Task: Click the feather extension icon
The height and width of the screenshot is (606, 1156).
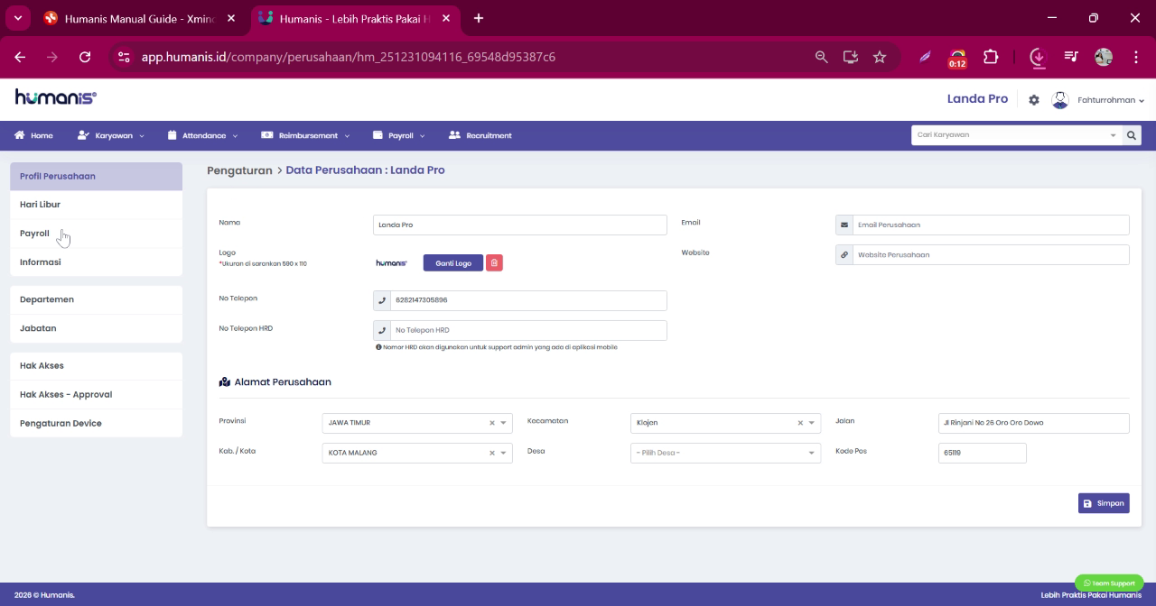Action: point(926,57)
